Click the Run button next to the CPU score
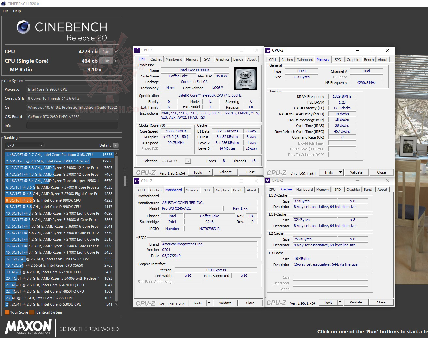This screenshot has height=338, width=428. [106, 51]
